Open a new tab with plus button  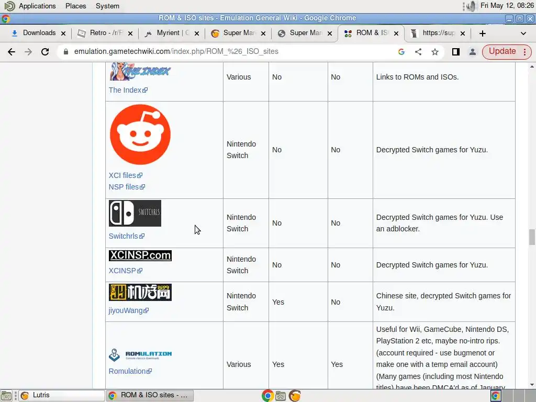click(482, 33)
